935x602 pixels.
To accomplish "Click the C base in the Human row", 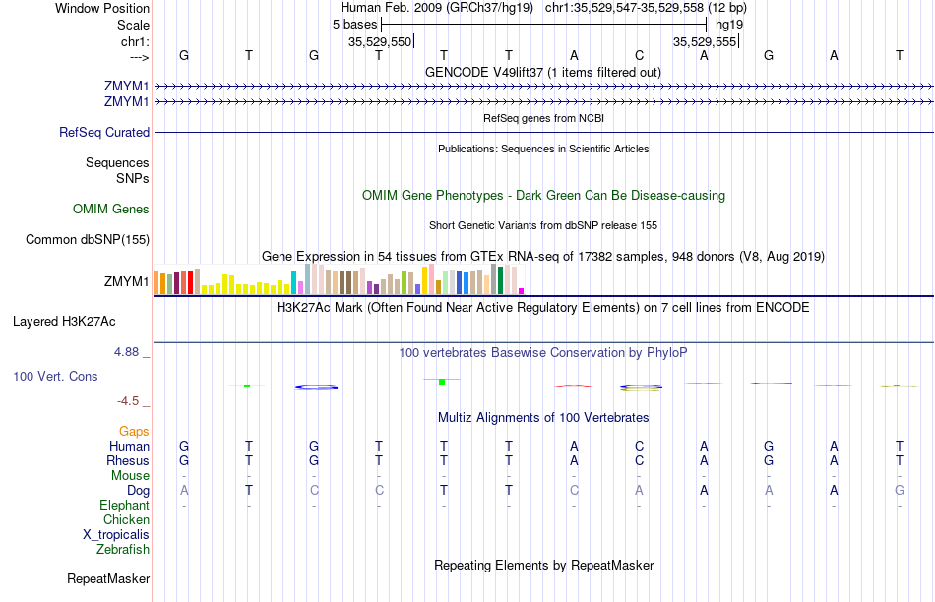I will click(x=639, y=446).
